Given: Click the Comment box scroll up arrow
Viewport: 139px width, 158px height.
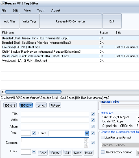Looking at the screenshot, I should (x=86, y=140).
